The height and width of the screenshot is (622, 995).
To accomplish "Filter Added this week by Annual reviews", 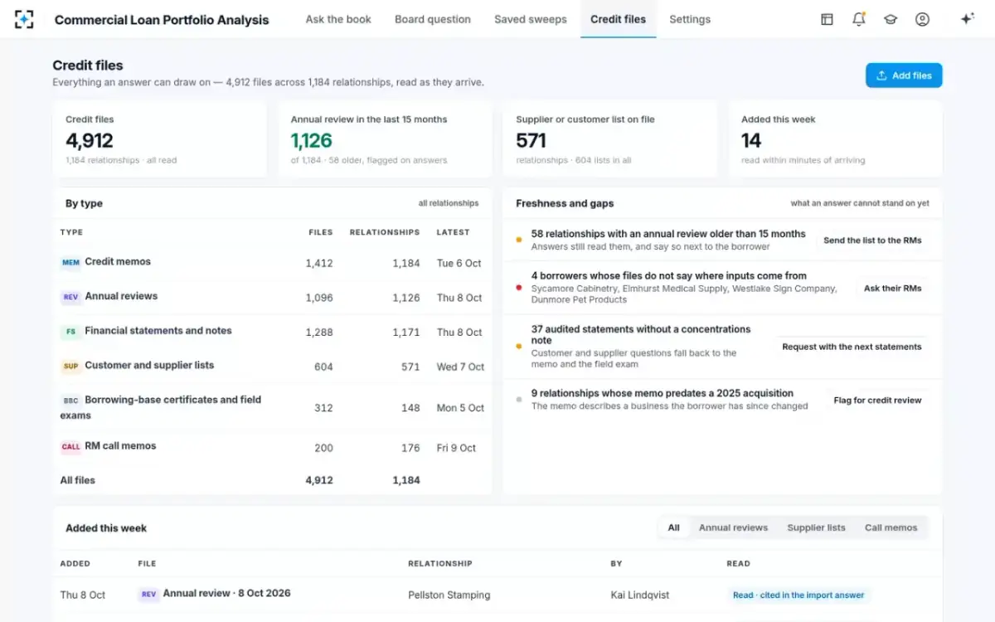I will pyautogui.click(x=733, y=527).
